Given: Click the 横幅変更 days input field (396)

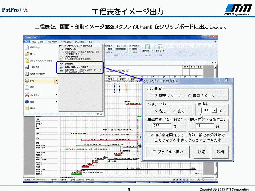Looking at the screenshot, I should click(x=162, y=126).
